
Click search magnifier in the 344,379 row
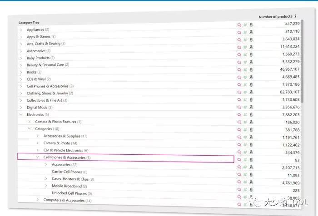[x=239, y=152]
